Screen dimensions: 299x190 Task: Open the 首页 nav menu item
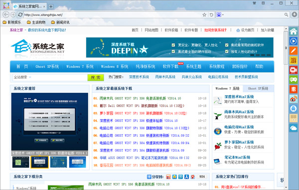22,67
